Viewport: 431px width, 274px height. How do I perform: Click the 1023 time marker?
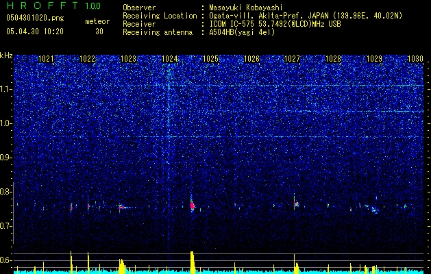pos(128,58)
